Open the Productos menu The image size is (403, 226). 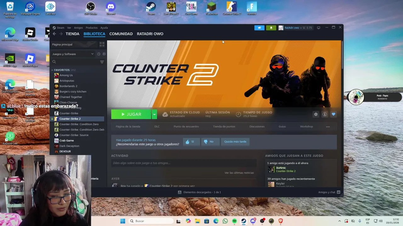[92, 28]
